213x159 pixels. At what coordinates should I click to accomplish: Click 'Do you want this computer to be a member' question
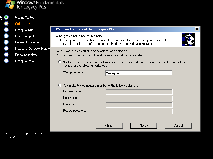(x=91, y=51)
